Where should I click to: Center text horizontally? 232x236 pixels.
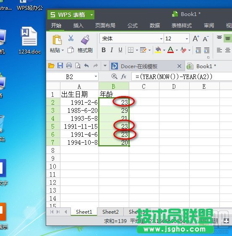tap(228, 50)
